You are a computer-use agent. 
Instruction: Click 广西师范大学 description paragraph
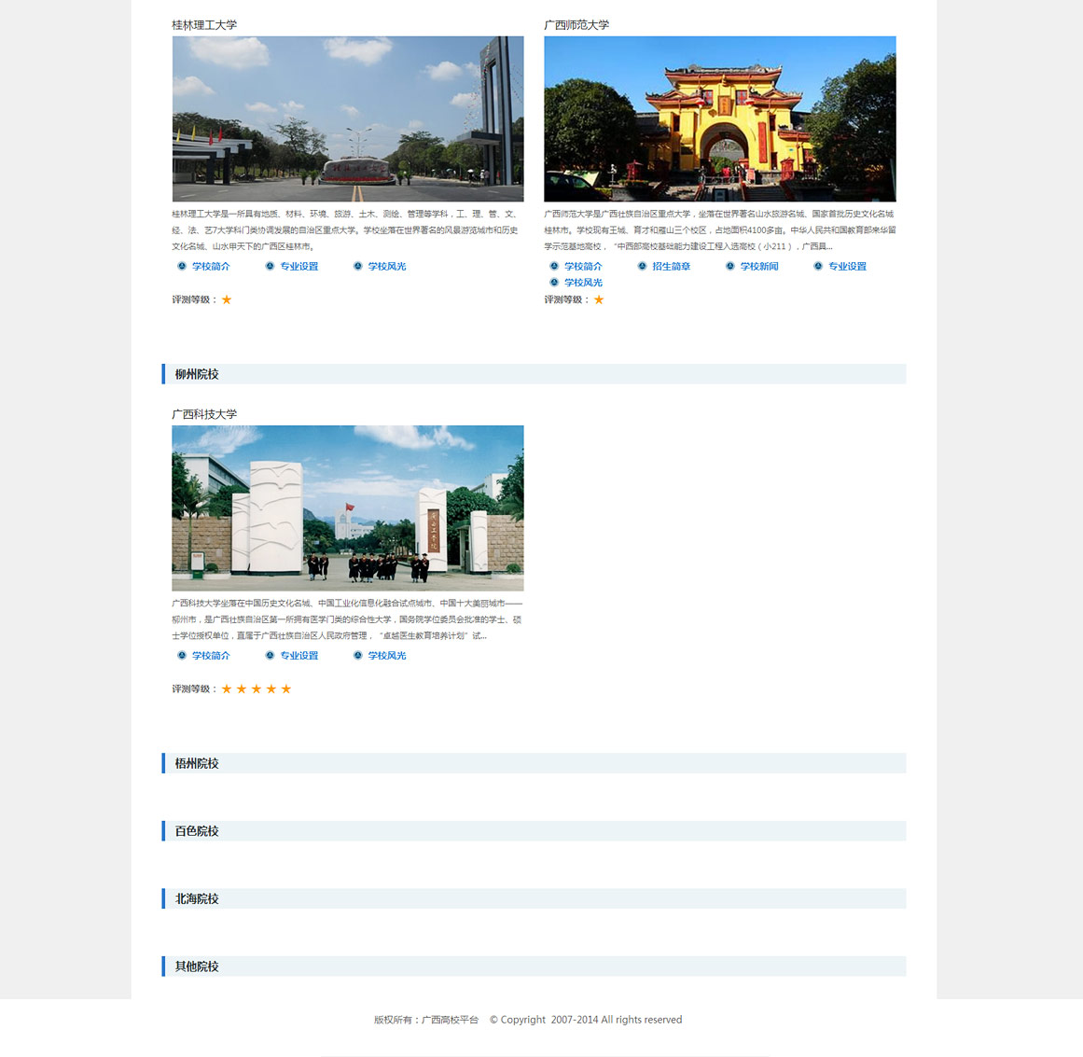point(720,230)
